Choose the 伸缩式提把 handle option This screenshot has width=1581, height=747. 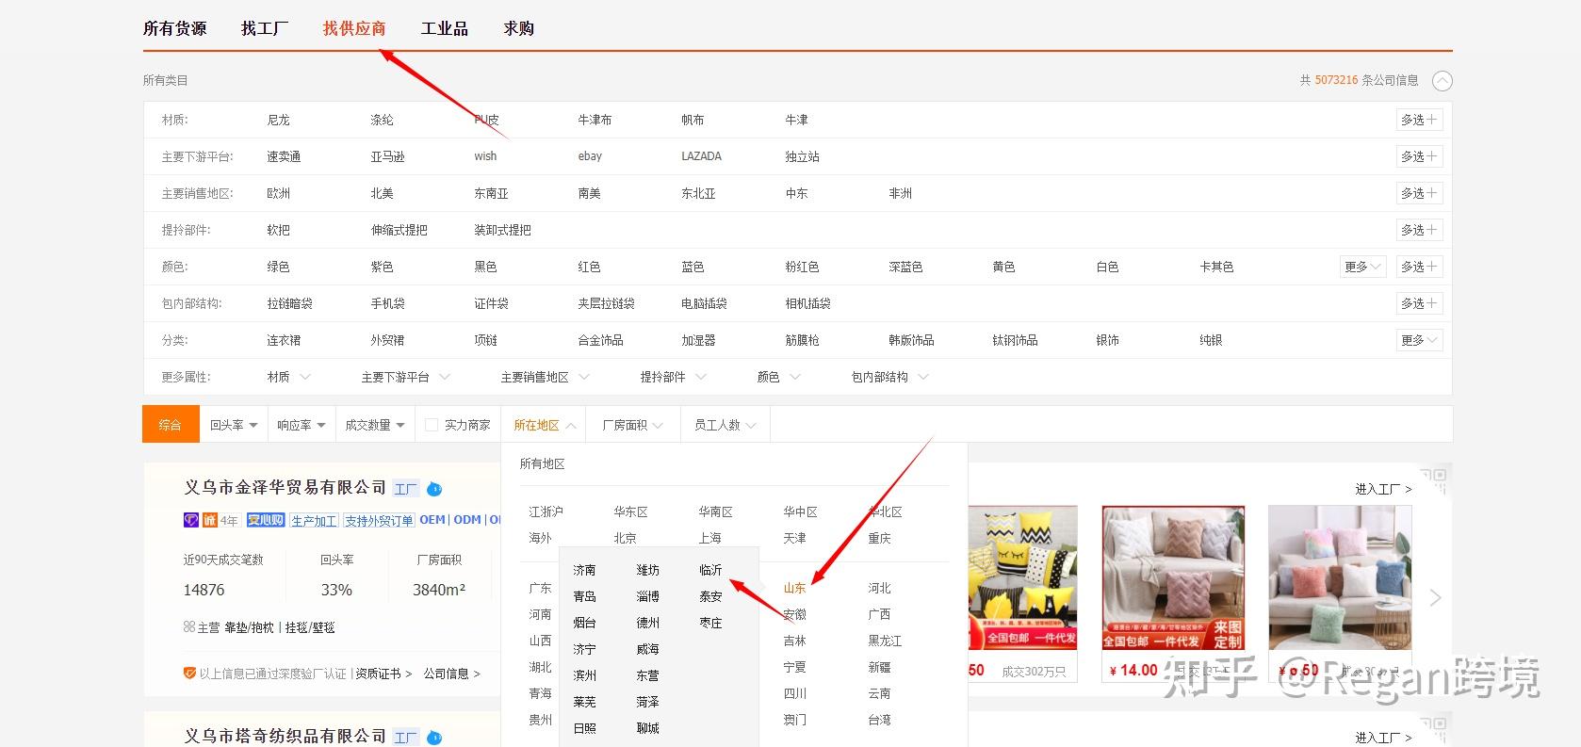pos(399,230)
